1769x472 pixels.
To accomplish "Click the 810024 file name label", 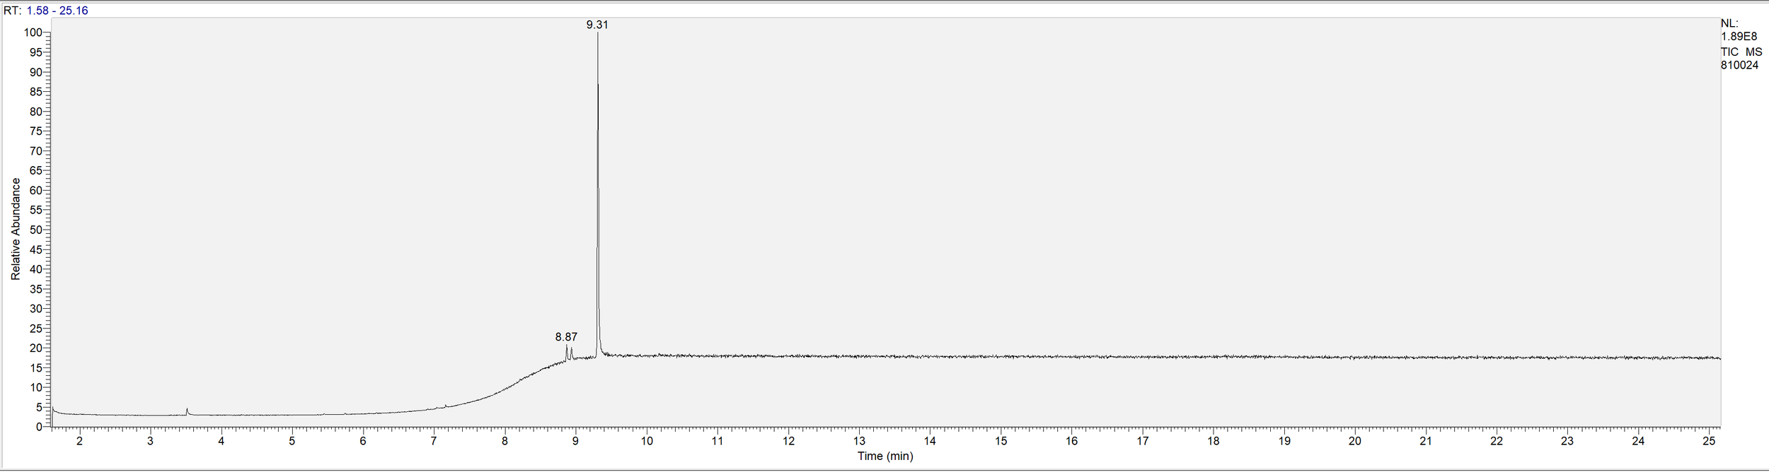I will tap(1739, 65).
